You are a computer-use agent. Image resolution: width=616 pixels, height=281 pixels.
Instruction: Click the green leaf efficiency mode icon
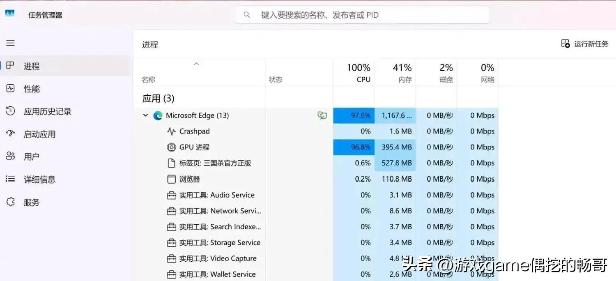322,115
